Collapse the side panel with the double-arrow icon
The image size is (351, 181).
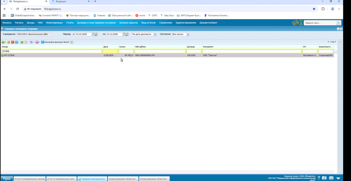(340, 42)
